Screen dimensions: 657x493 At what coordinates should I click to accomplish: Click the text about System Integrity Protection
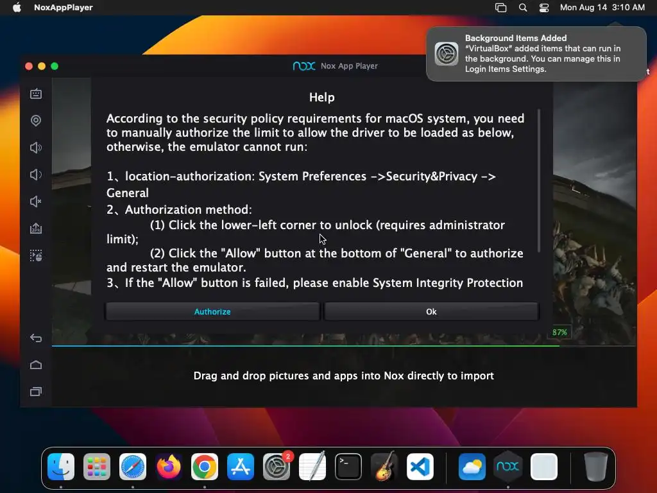tap(314, 283)
